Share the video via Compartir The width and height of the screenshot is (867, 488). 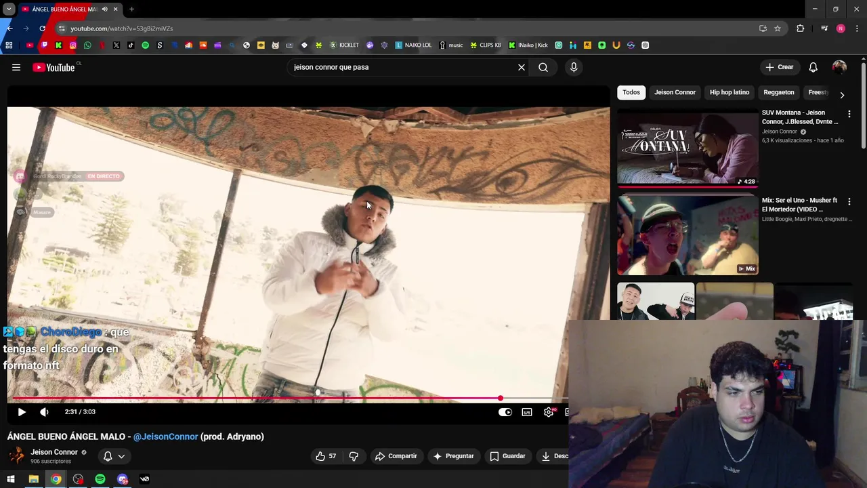coord(396,456)
